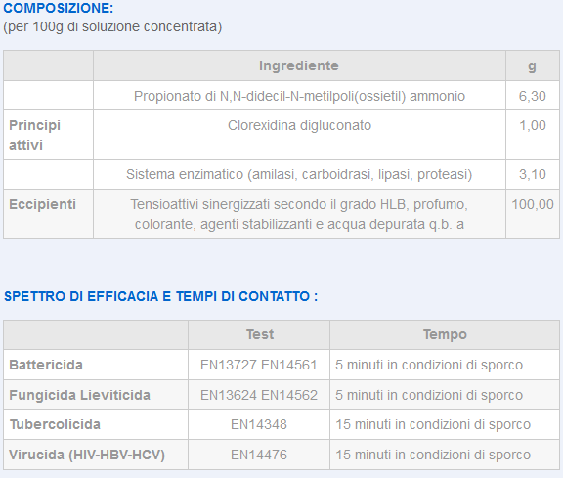Select the Battericida row label

(96, 365)
